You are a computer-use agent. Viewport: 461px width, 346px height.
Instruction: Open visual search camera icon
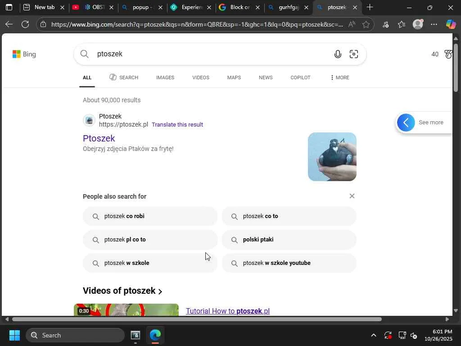tap(354, 54)
